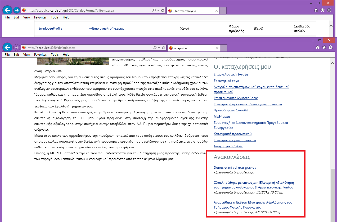337x222 pixels.
Task: Open Συμμετοχή σε Διαπανεπιστημιακά Προγράμματα link
Action: (251, 125)
